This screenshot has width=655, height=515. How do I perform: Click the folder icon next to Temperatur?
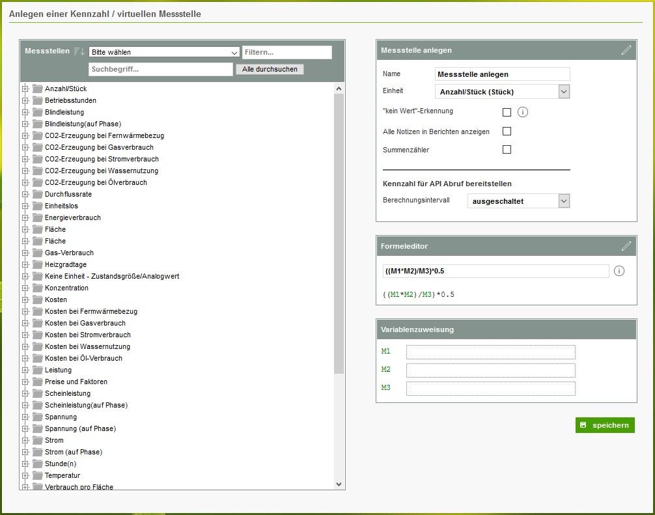point(37,475)
